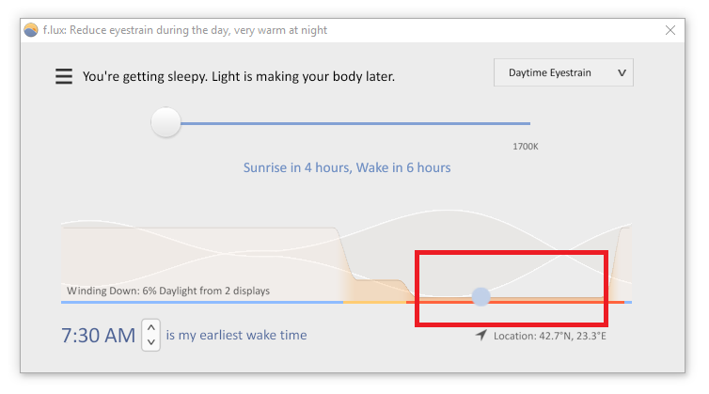Open the Location 42.7°N, 23.3°E setting

coord(549,336)
